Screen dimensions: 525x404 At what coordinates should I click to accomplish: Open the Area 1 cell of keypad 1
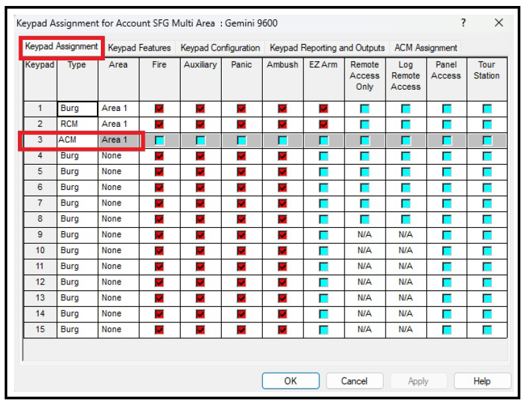[x=119, y=108]
